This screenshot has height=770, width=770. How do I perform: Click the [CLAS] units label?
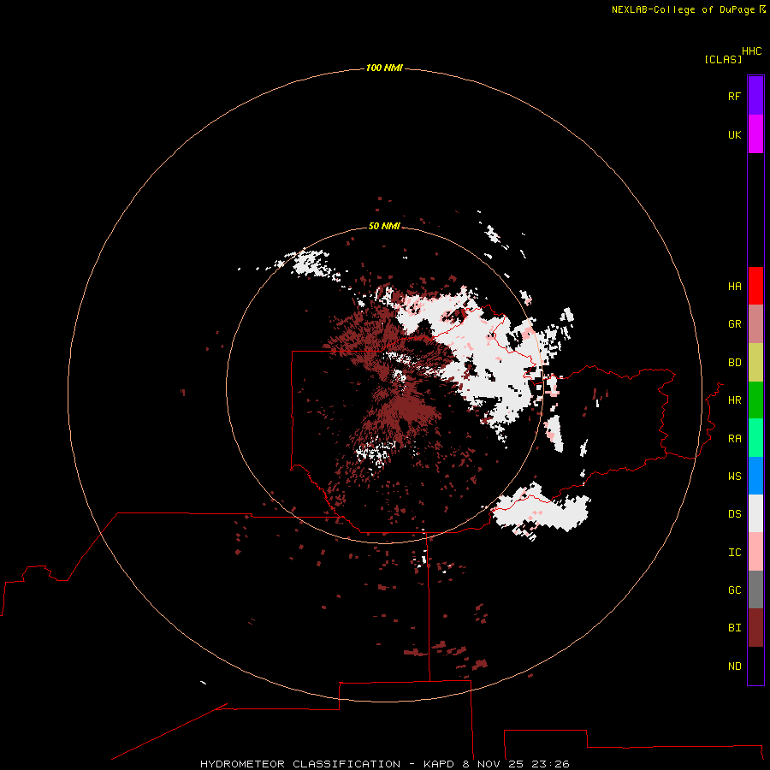[x=723, y=59]
